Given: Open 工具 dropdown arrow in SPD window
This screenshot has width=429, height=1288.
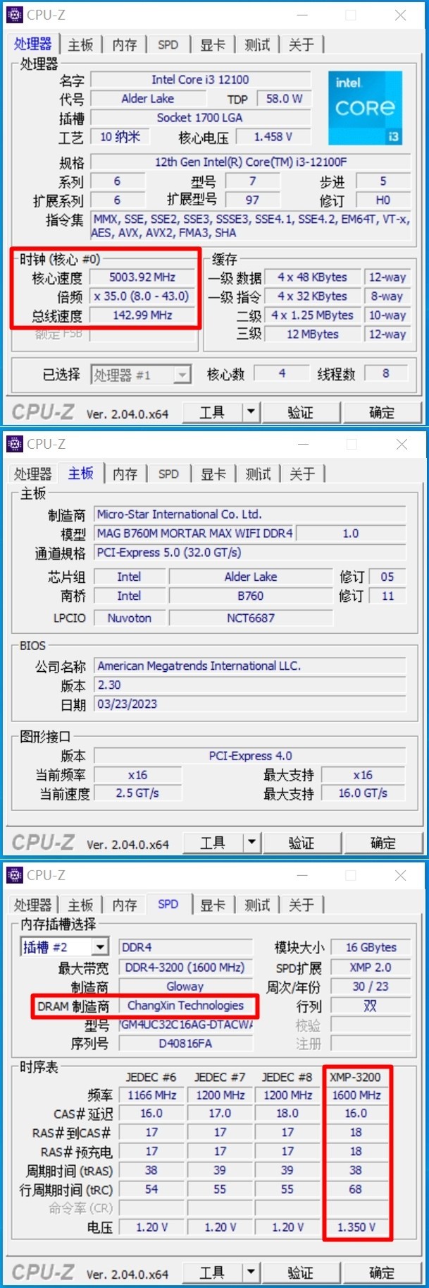Looking at the screenshot, I should point(251,1272).
